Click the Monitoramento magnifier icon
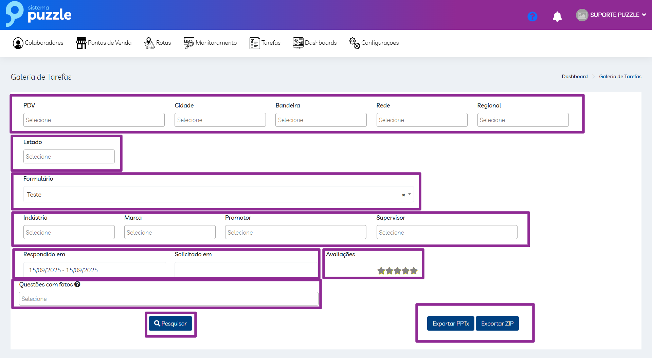 coord(188,43)
